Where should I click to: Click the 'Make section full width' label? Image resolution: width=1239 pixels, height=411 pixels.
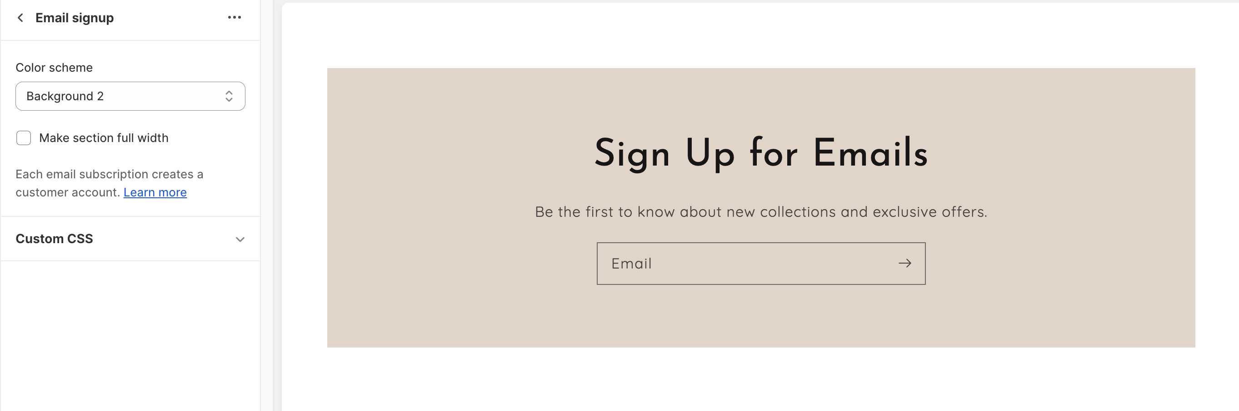tap(104, 138)
